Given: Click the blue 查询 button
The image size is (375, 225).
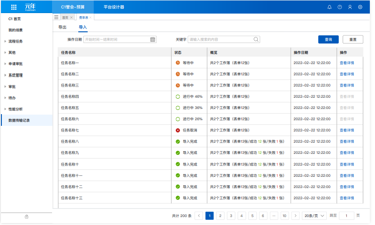Looking at the screenshot, I should [328, 40].
